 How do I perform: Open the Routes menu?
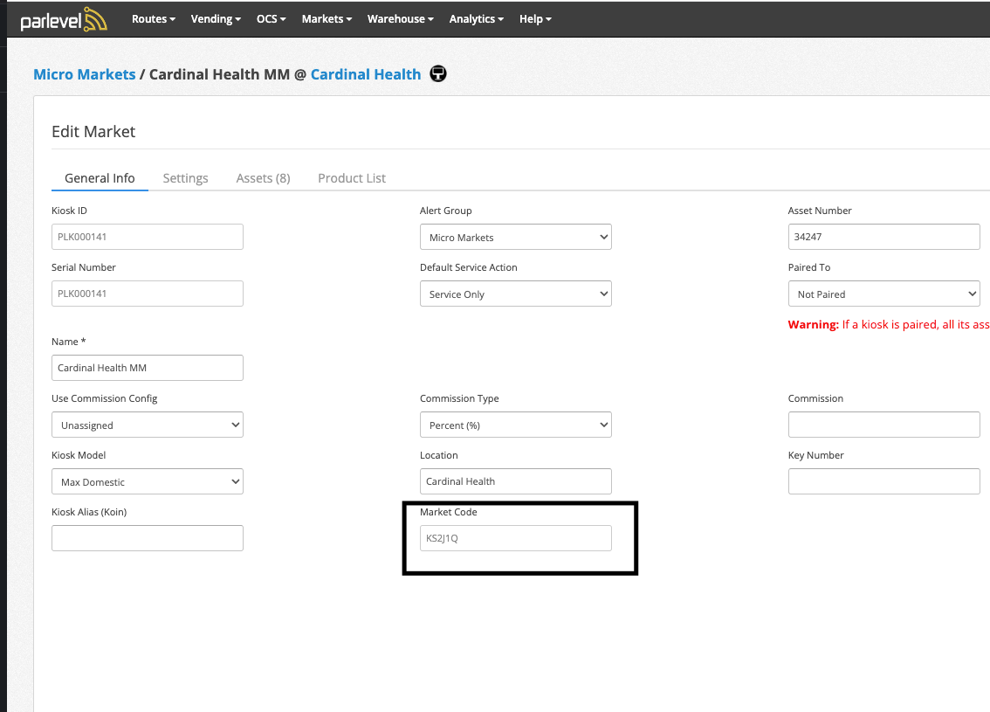(154, 19)
